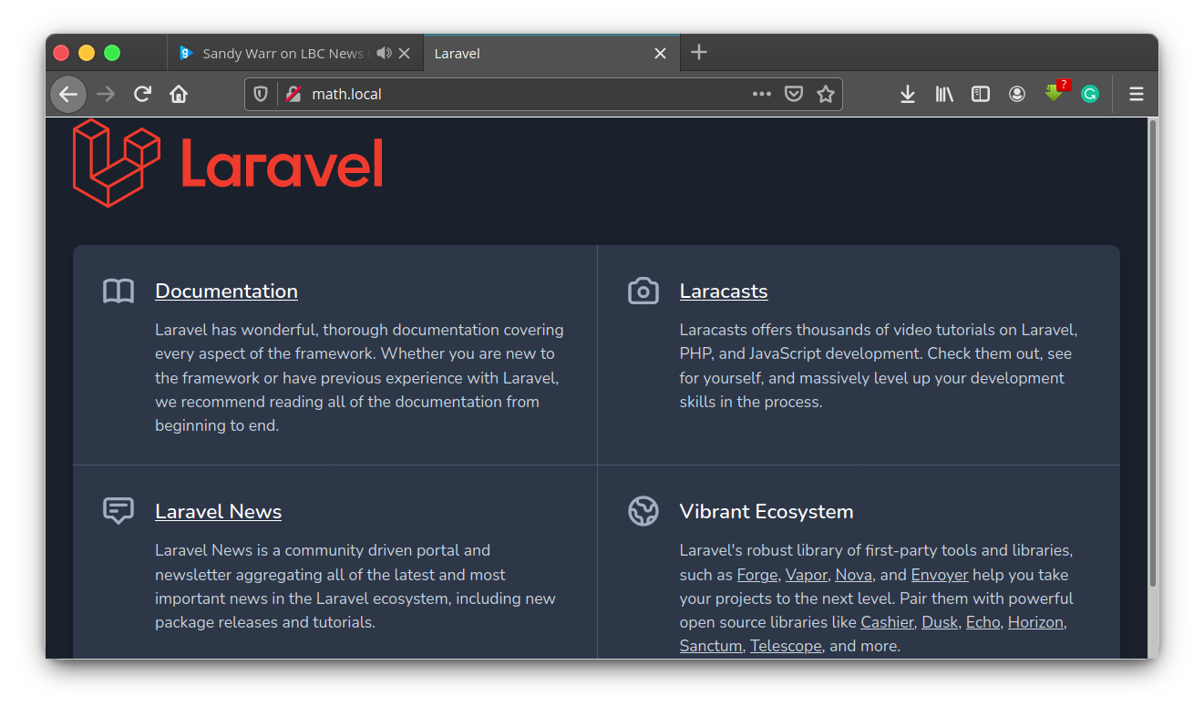Open page actions three-dots menu
Viewport: 1204px width, 716px height.
pos(762,94)
